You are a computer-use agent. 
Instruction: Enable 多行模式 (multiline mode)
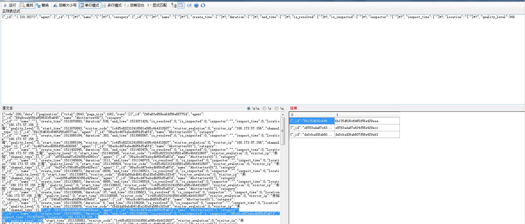[x=112, y=5]
